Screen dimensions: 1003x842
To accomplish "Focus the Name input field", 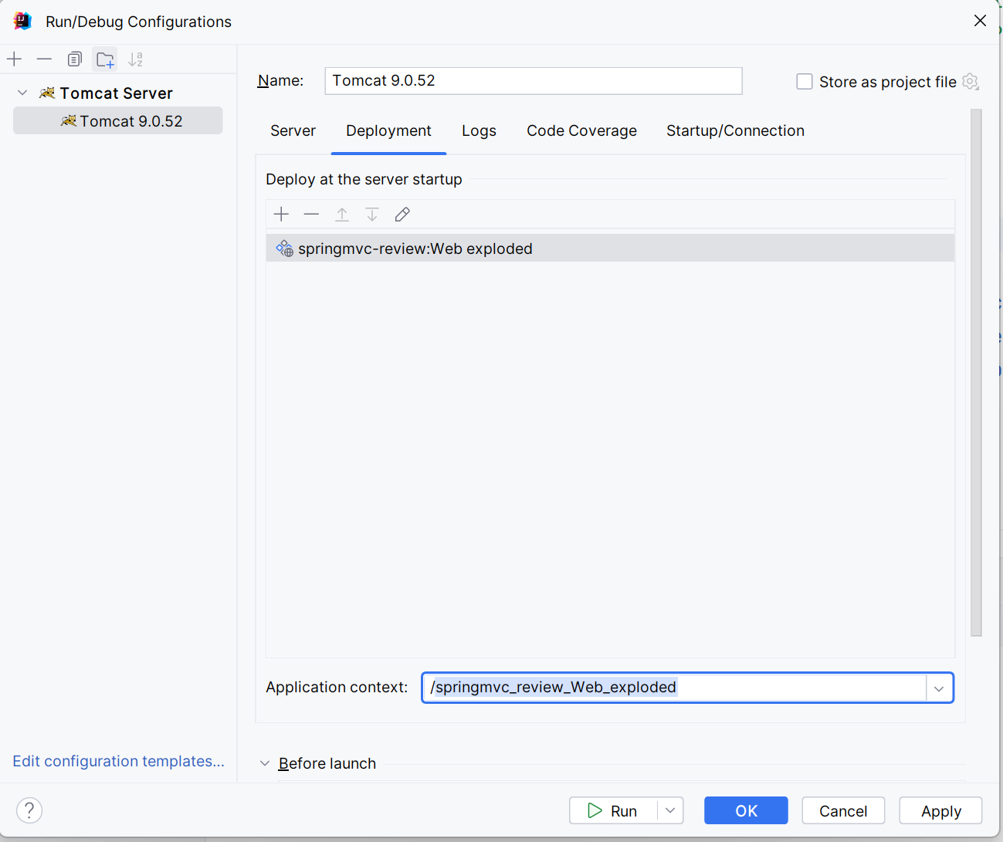I will tap(534, 81).
